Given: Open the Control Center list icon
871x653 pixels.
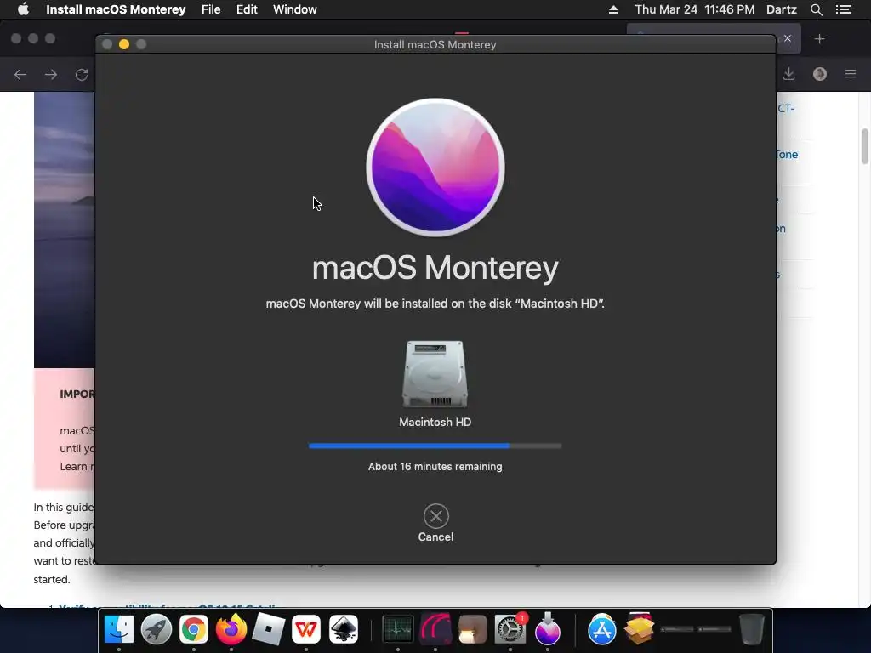Looking at the screenshot, I should (844, 9).
